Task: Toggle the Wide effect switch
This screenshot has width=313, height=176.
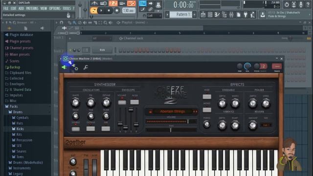Action: point(207,97)
